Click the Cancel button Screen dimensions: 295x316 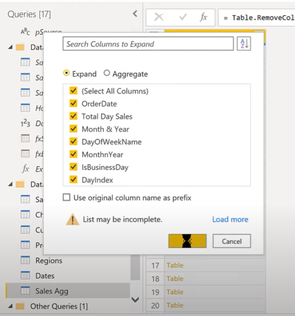(232, 241)
